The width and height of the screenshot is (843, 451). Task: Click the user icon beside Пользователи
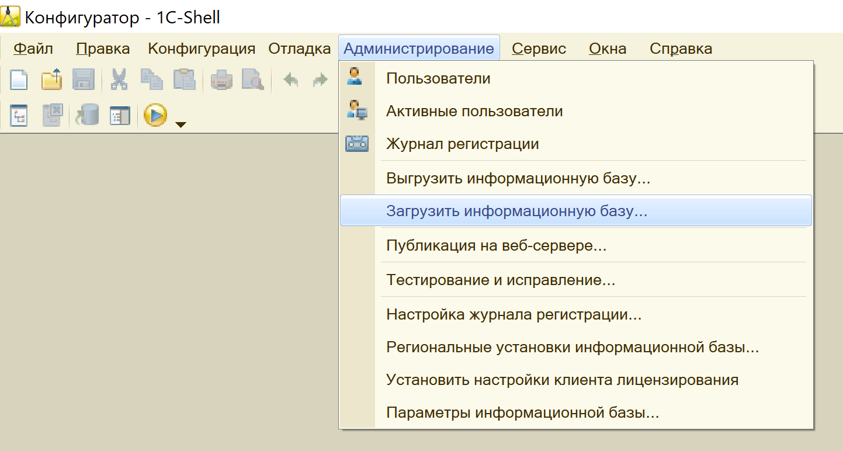click(354, 77)
